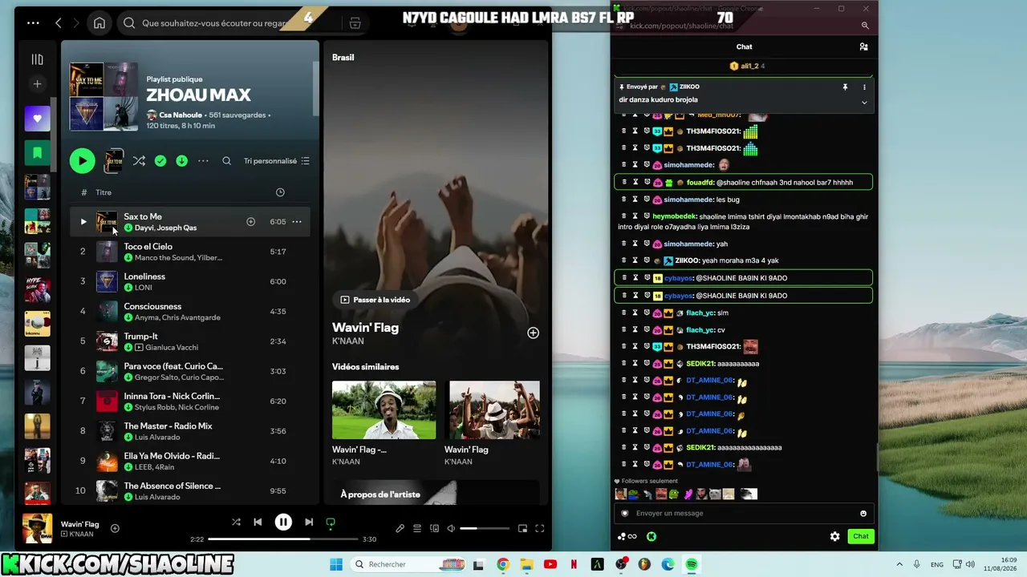Open artist Luis Alvarado under The Master
The width and height of the screenshot is (1027, 577).
click(x=157, y=438)
